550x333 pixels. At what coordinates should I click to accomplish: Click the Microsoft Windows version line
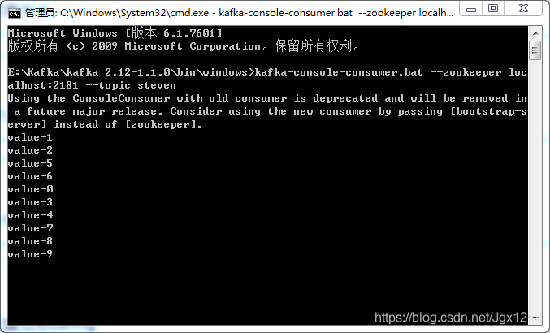(115, 33)
